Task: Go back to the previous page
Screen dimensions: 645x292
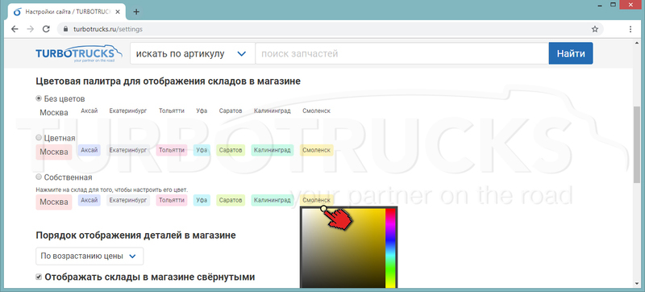Action: tap(15, 29)
